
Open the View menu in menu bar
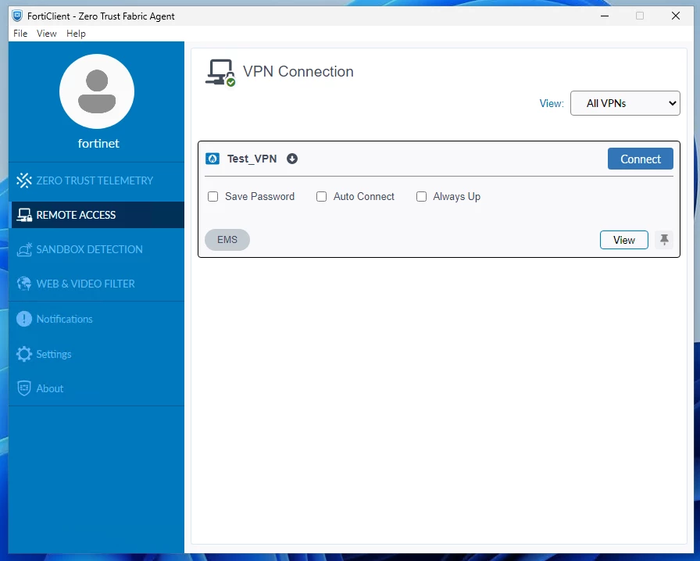pyautogui.click(x=46, y=34)
